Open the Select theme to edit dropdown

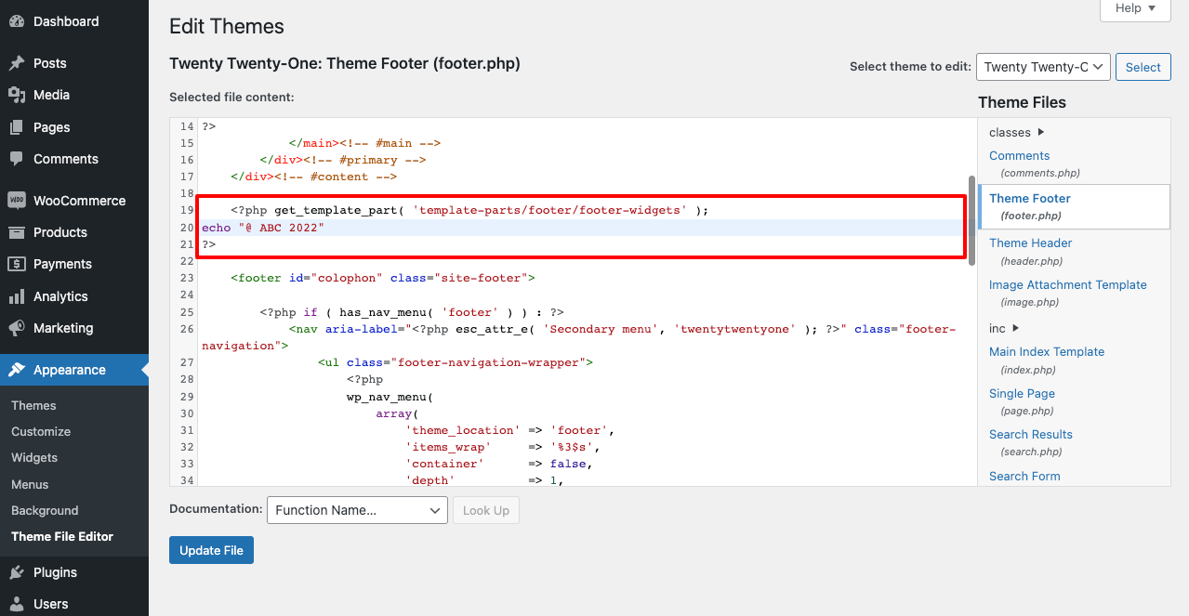point(1043,67)
